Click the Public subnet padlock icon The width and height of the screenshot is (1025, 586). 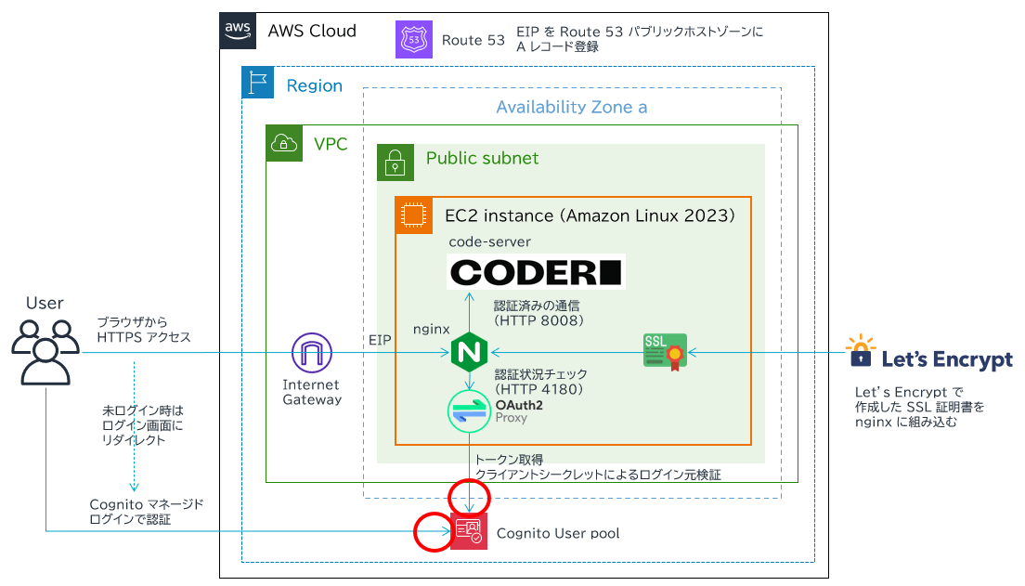tap(394, 161)
